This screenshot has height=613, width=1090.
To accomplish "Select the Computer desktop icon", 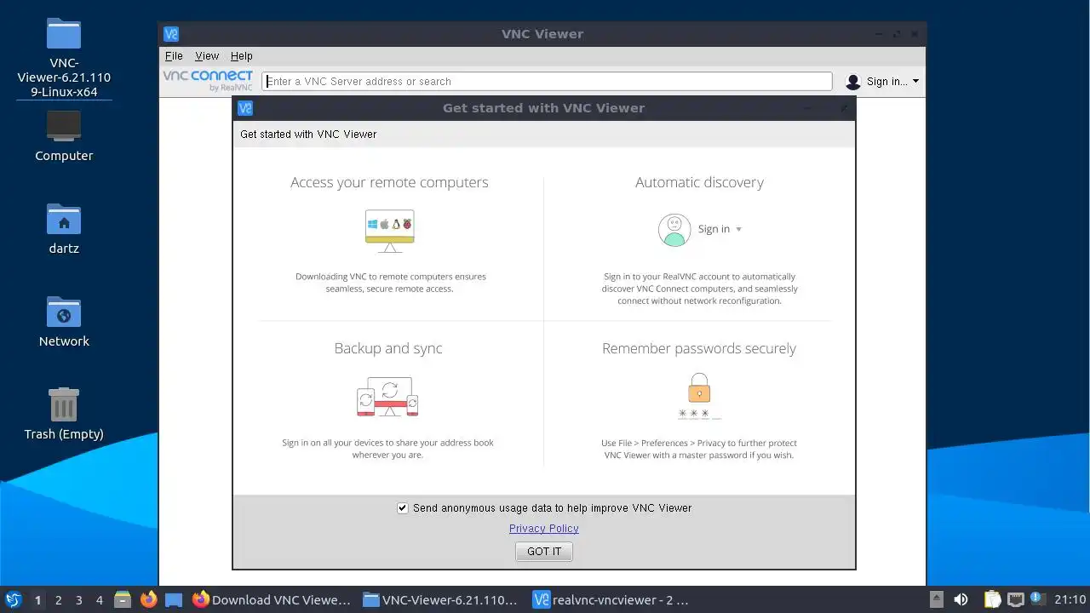I will (x=64, y=136).
